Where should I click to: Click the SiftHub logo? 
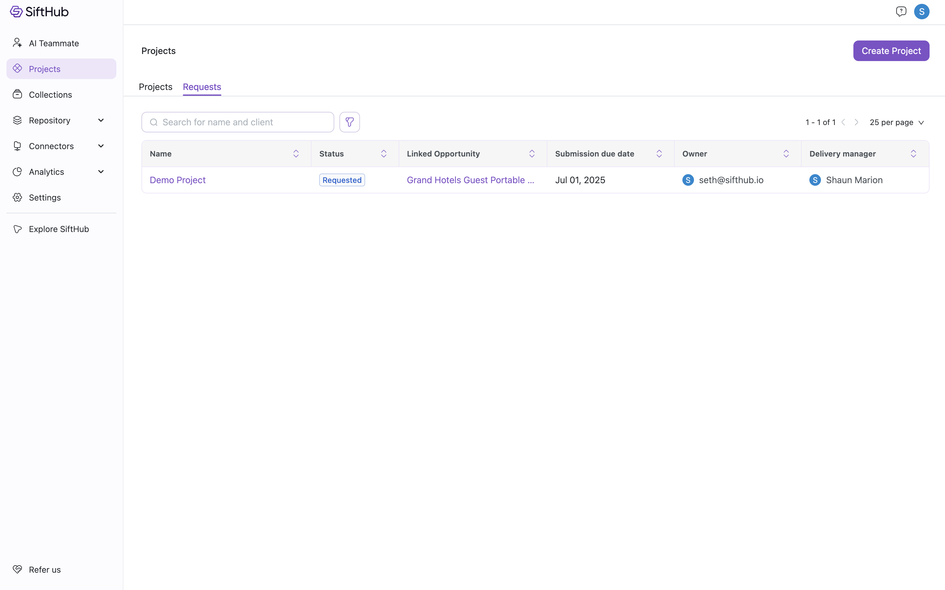(39, 12)
